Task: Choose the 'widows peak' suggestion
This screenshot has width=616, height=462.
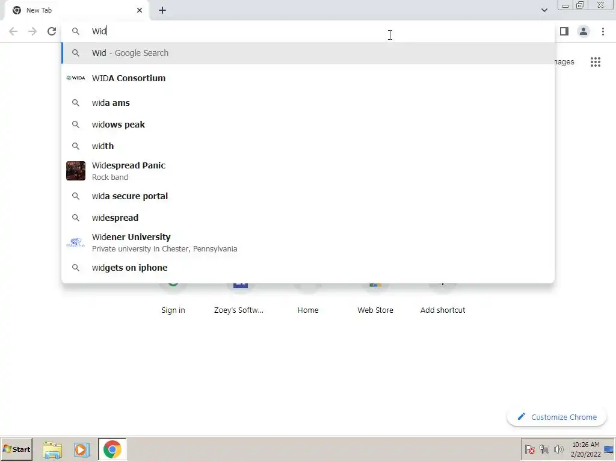Action: tap(308, 125)
